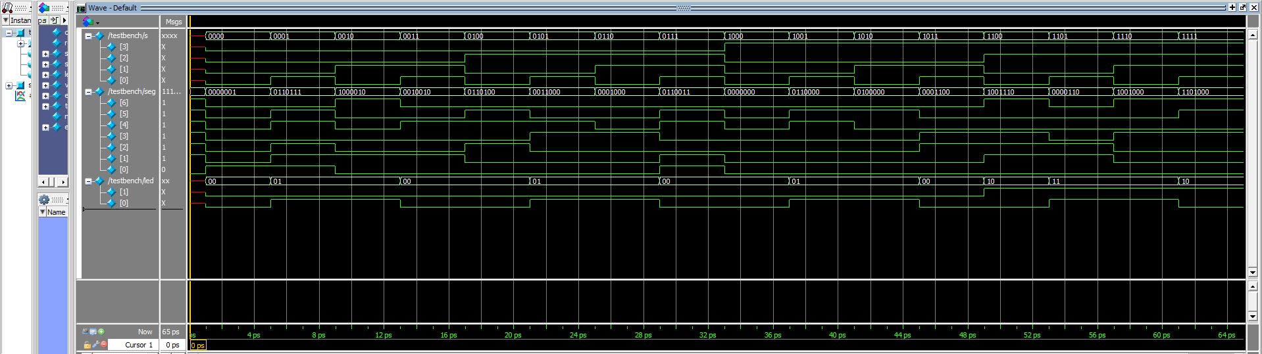
Task: Click the sim panel header icon
Action: click(7, 8)
